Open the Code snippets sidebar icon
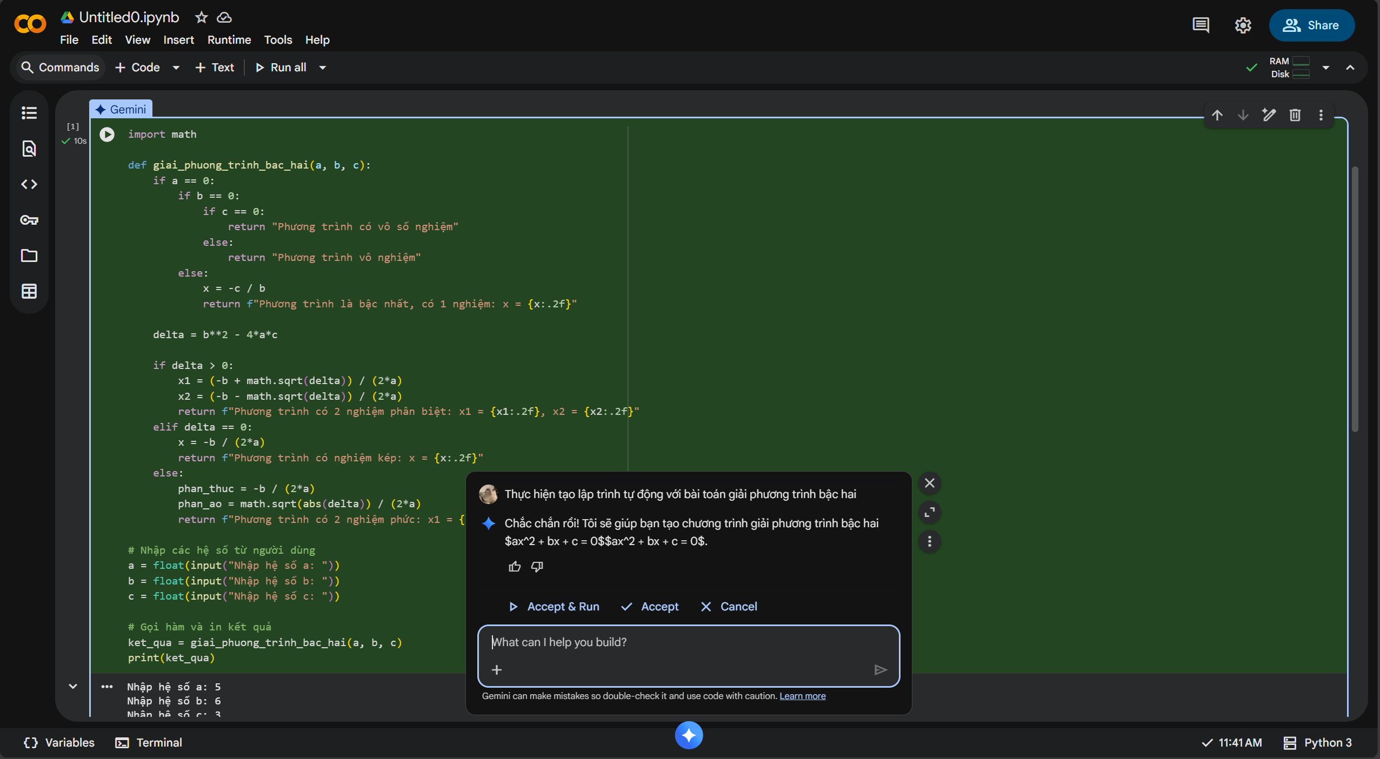The image size is (1380, 759). click(29, 184)
